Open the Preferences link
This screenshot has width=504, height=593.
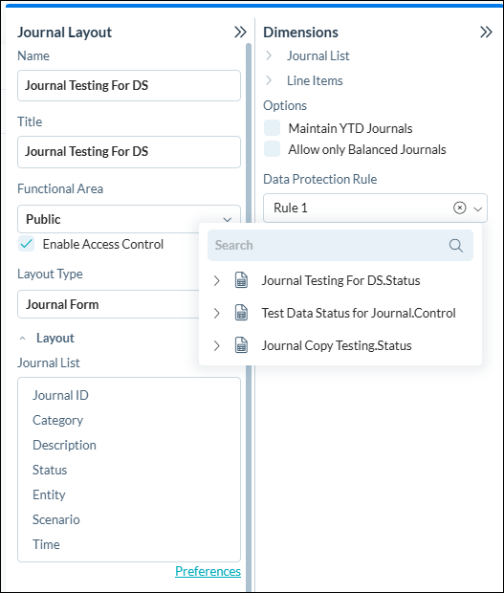[208, 571]
